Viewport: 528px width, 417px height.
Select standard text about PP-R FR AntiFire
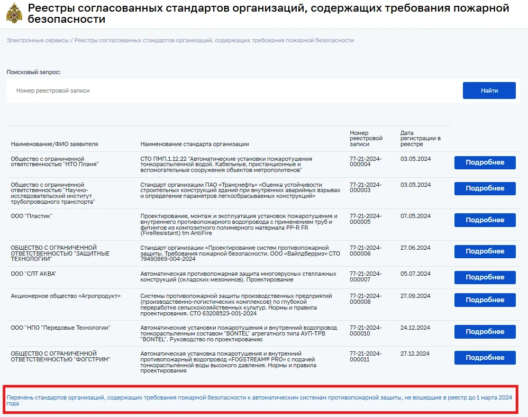(239, 225)
